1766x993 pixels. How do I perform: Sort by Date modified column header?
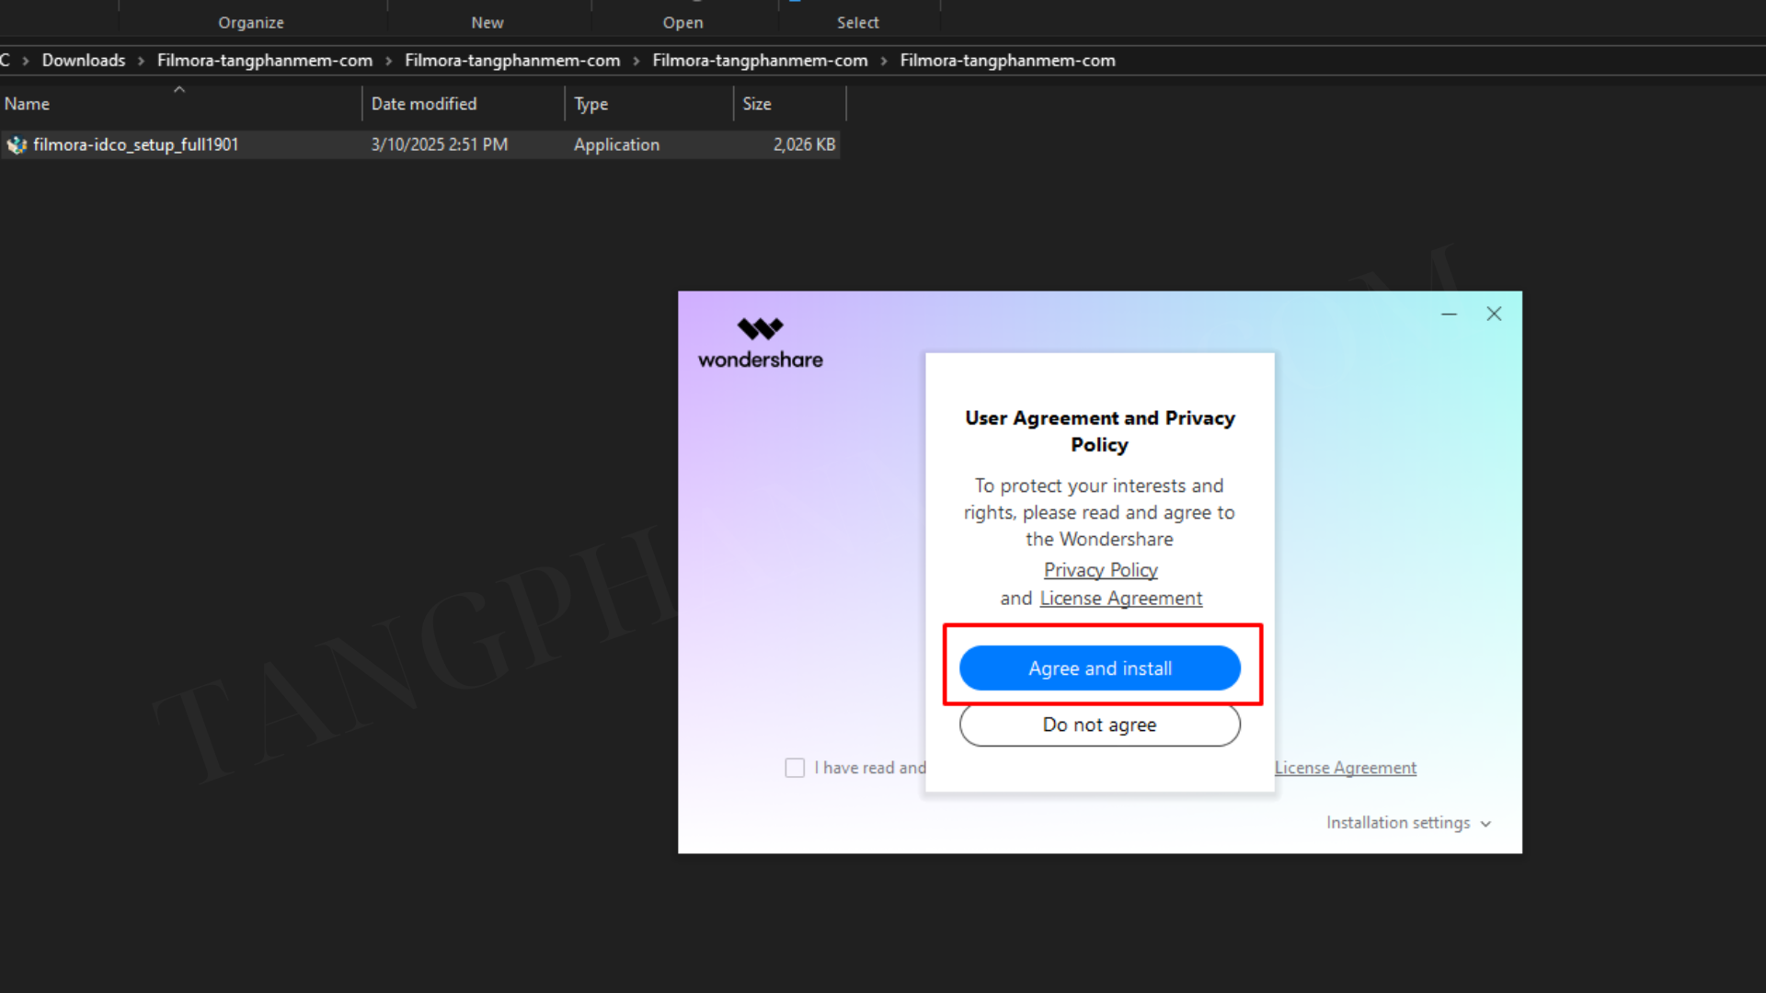[424, 104]
